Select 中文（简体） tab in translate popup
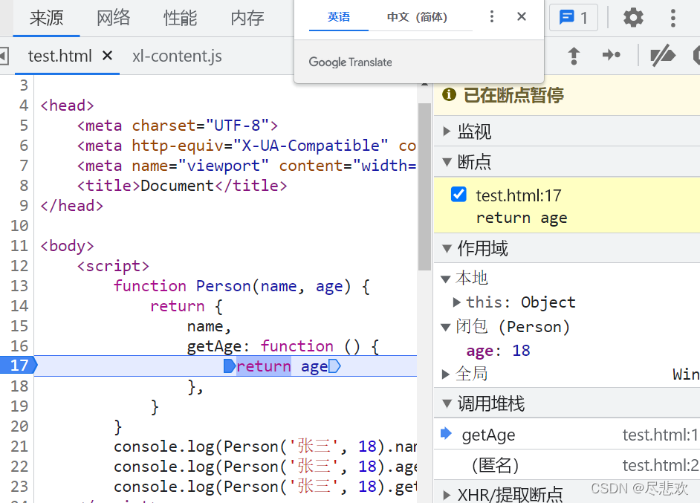Viewport: 700px width, 503px height. pos(417,17)
